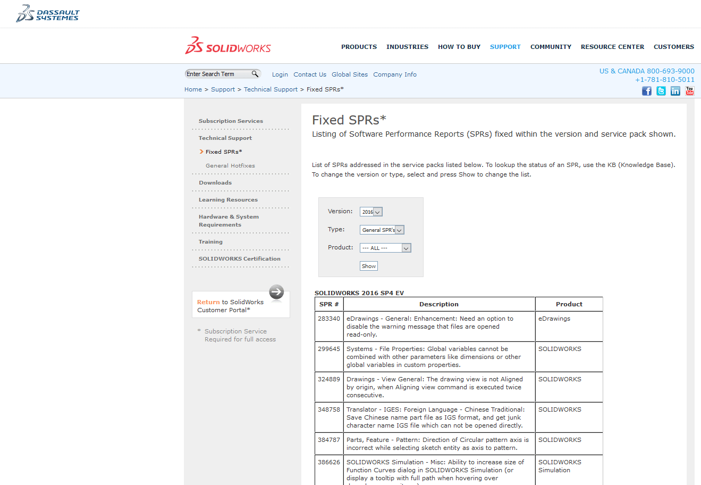Click SPR number 384787
701x485 pixels.
click(329, 440)
